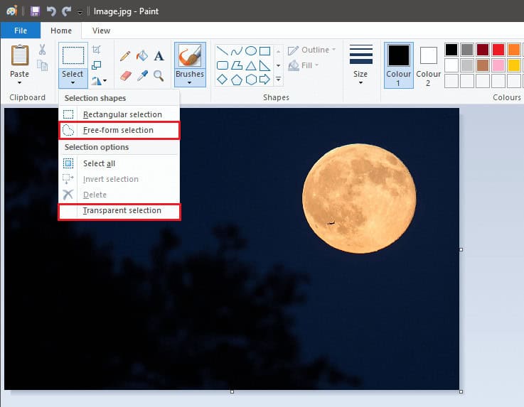524x407 pixels.
Task: Switch to the Home tab
Action: [x=61, y=31]
